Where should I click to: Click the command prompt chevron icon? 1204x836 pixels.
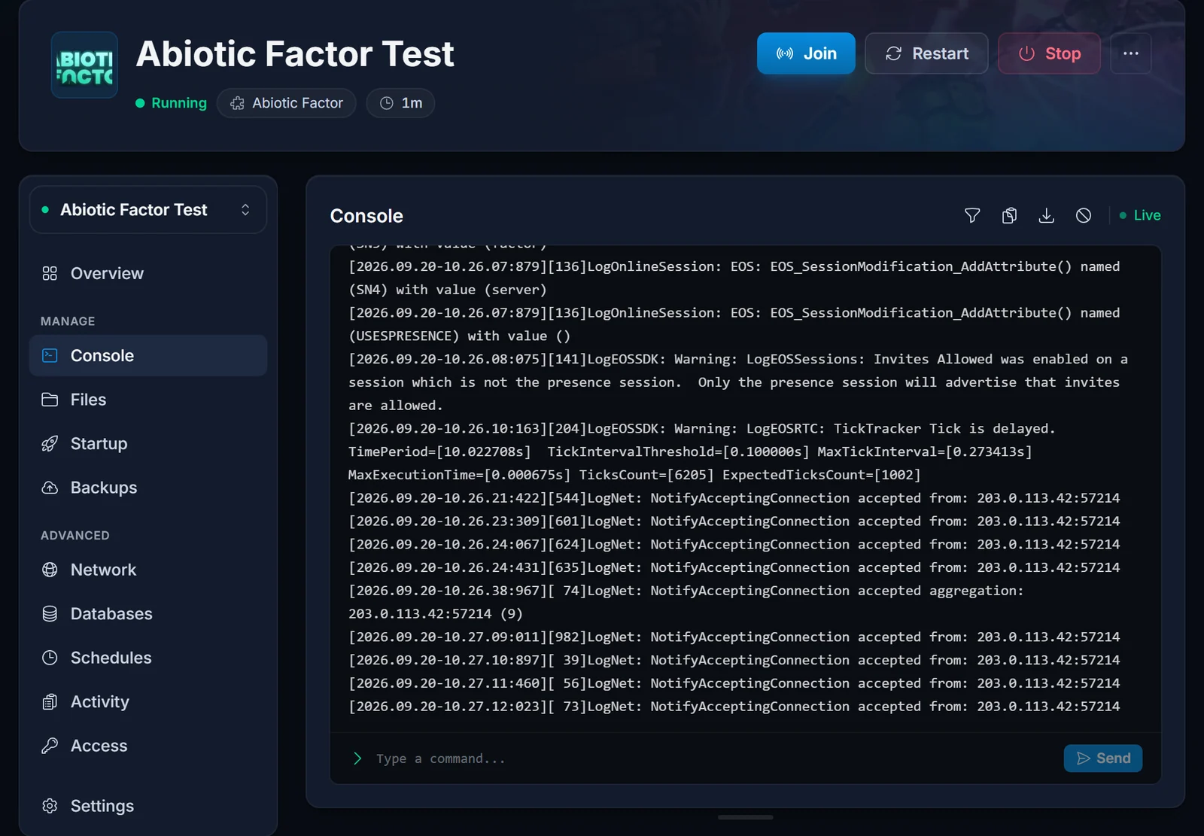[x=357, y=758]
